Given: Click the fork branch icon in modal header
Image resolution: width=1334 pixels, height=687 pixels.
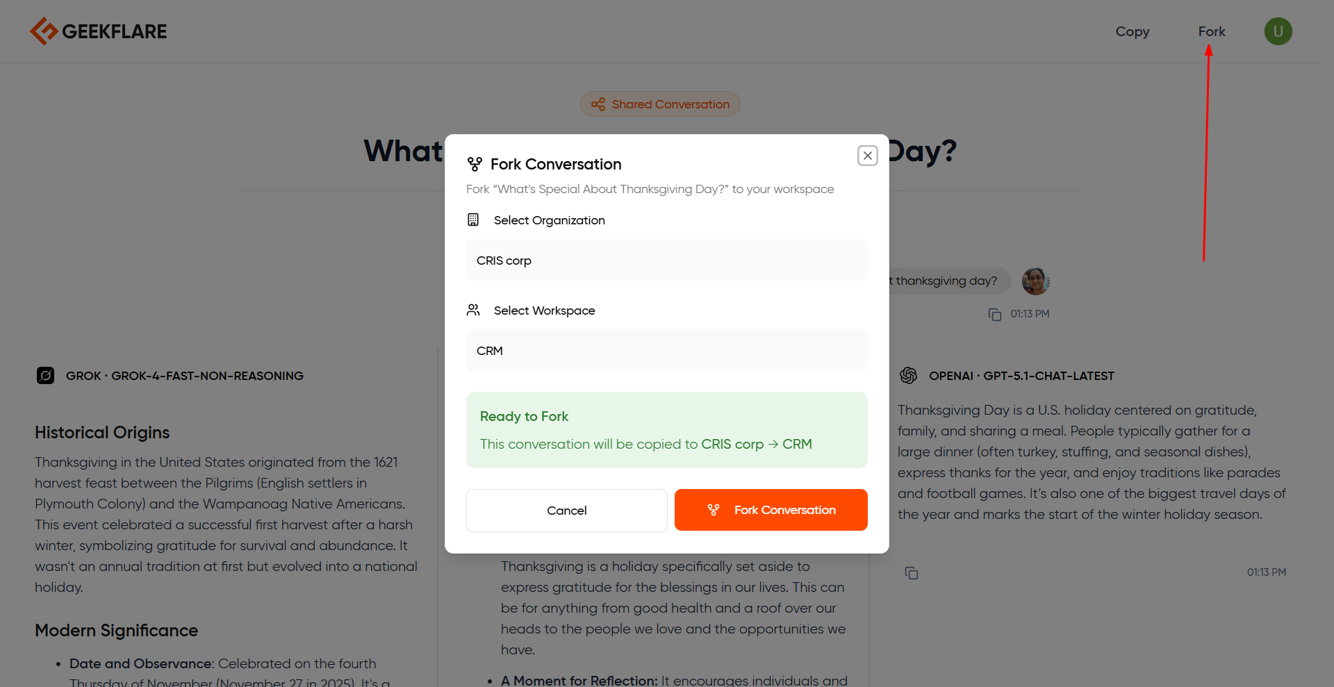Looking at the screenshot, I should pos(474,164).
